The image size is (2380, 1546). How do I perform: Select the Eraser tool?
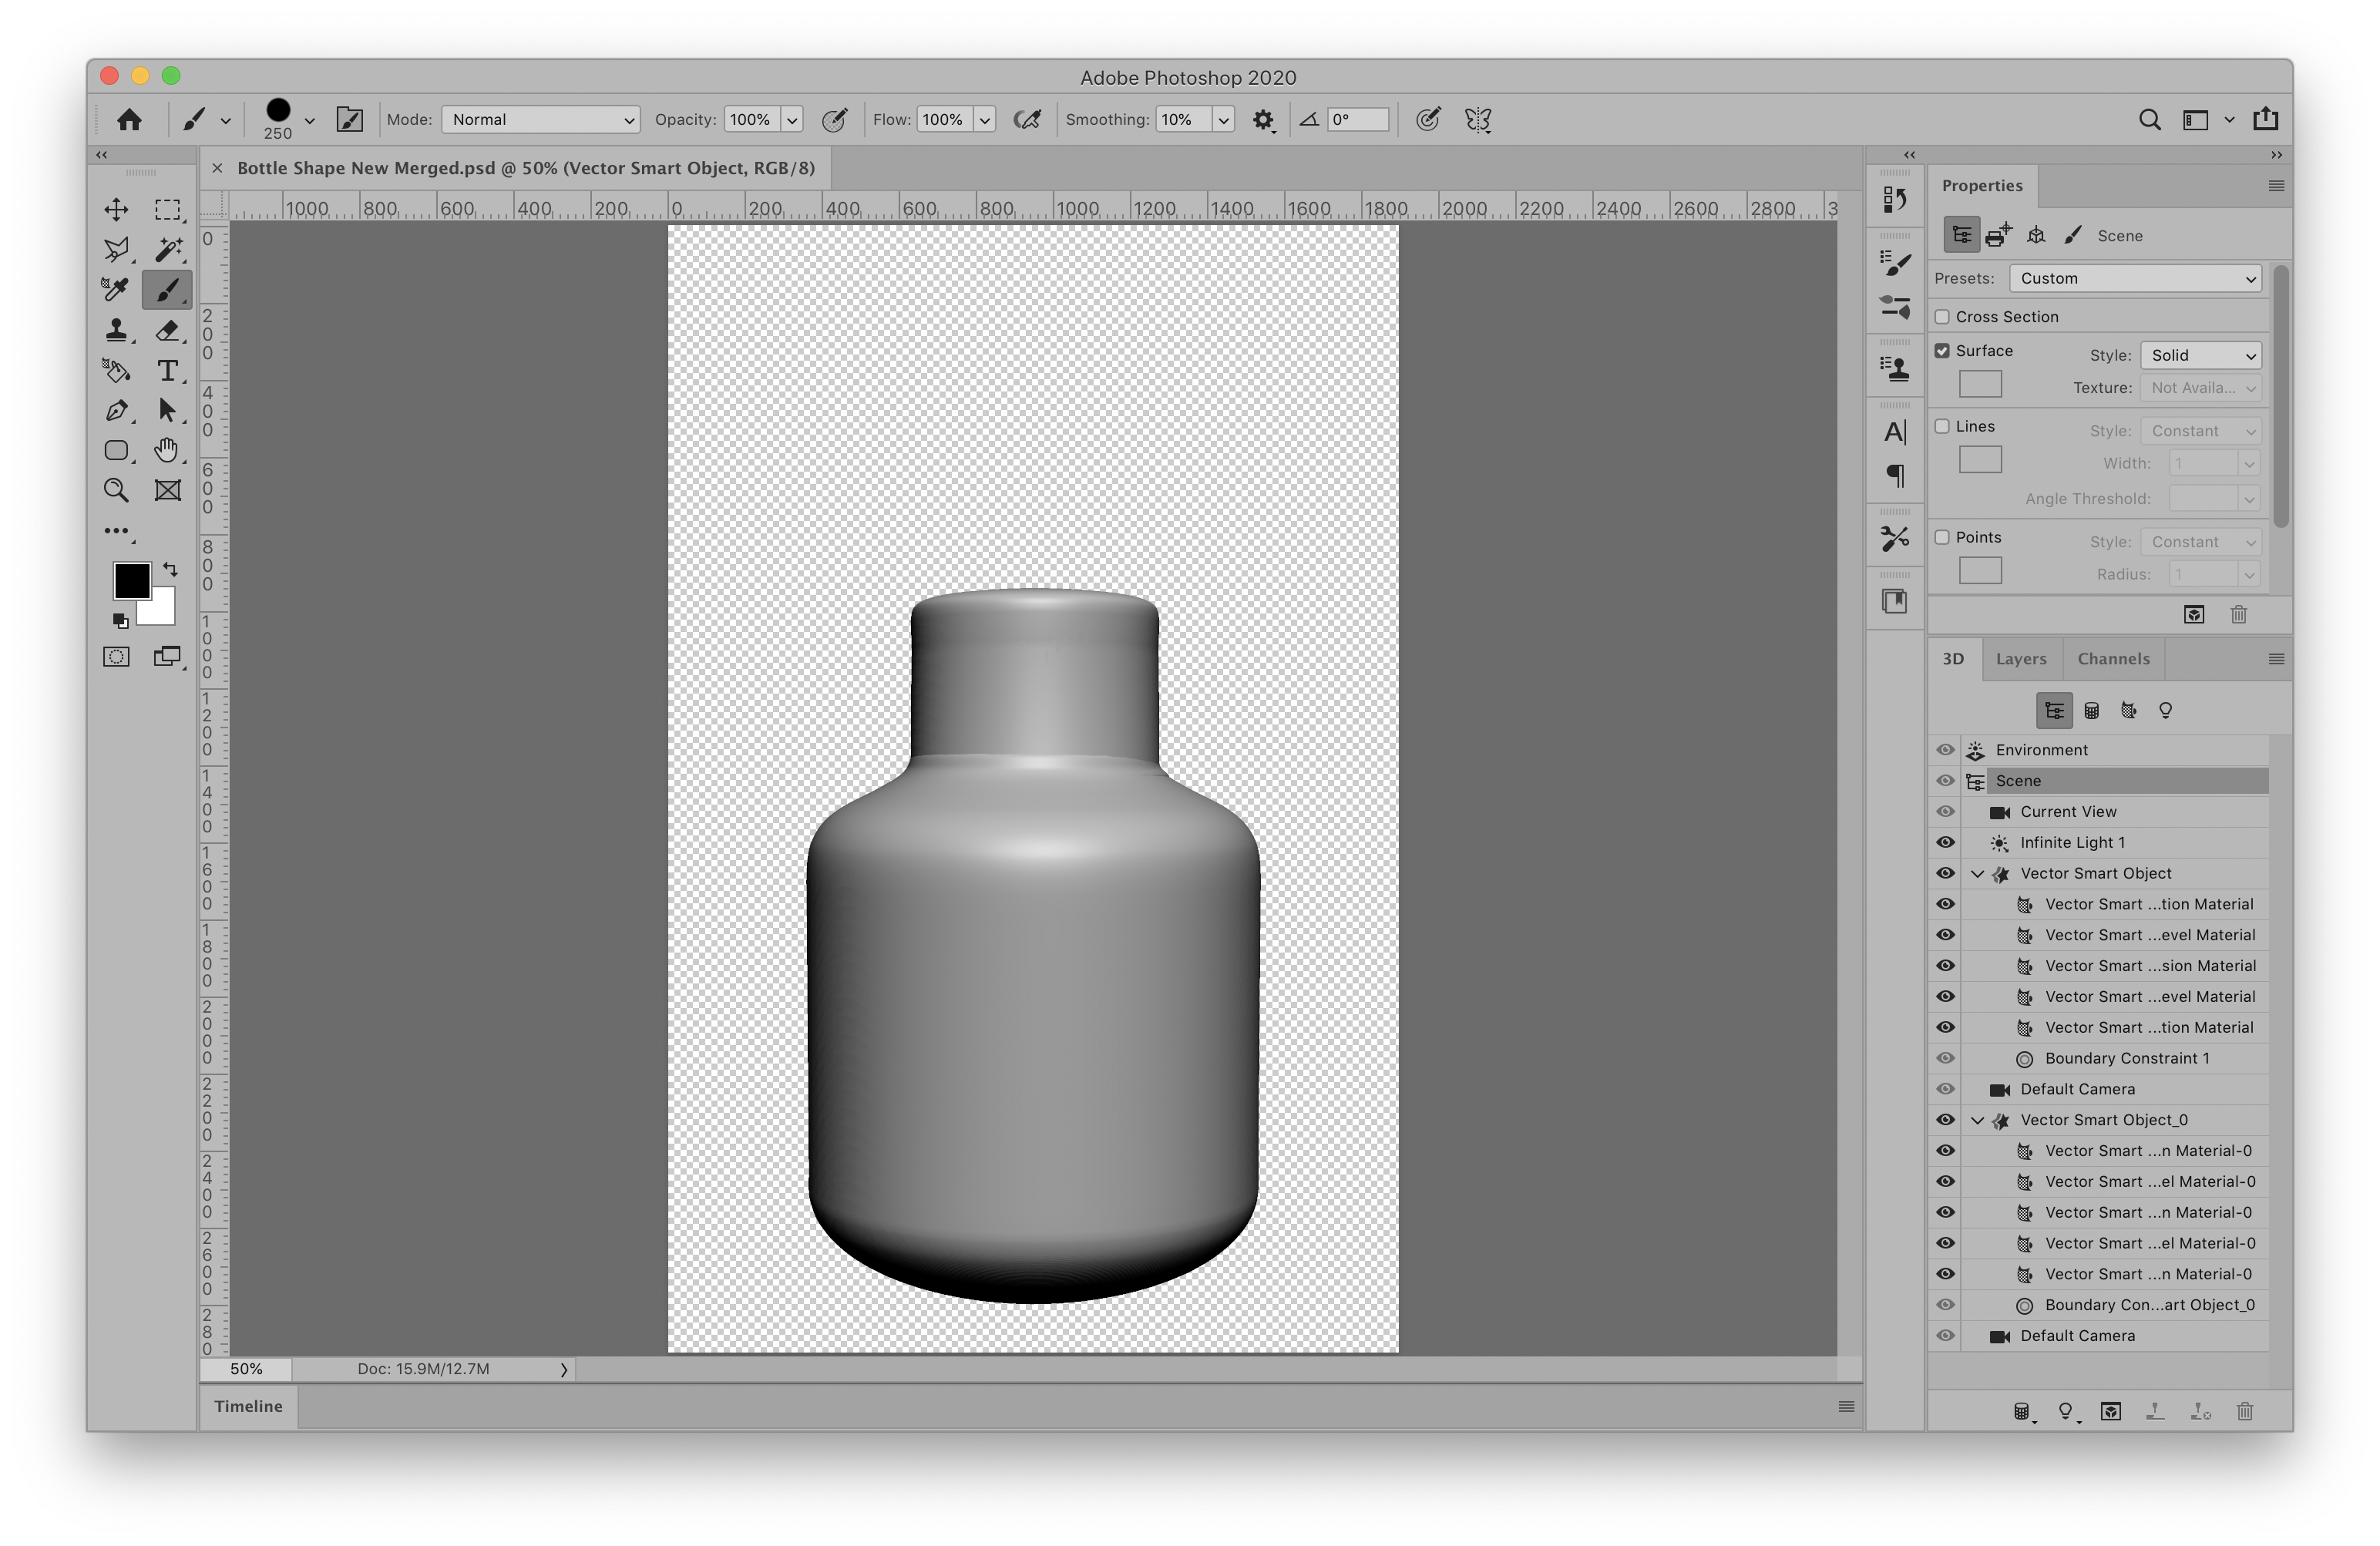coord(167,330)
